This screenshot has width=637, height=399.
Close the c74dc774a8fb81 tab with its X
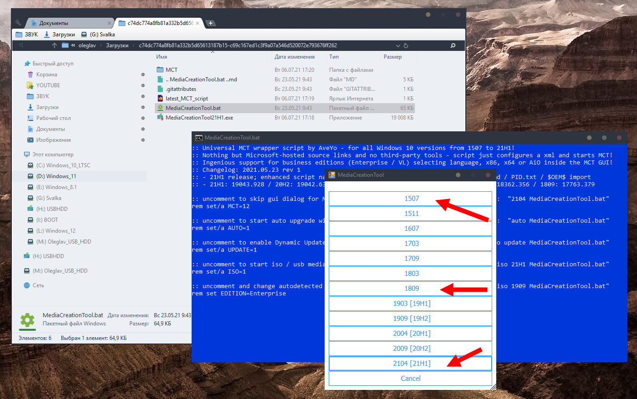tap(198, 23)
